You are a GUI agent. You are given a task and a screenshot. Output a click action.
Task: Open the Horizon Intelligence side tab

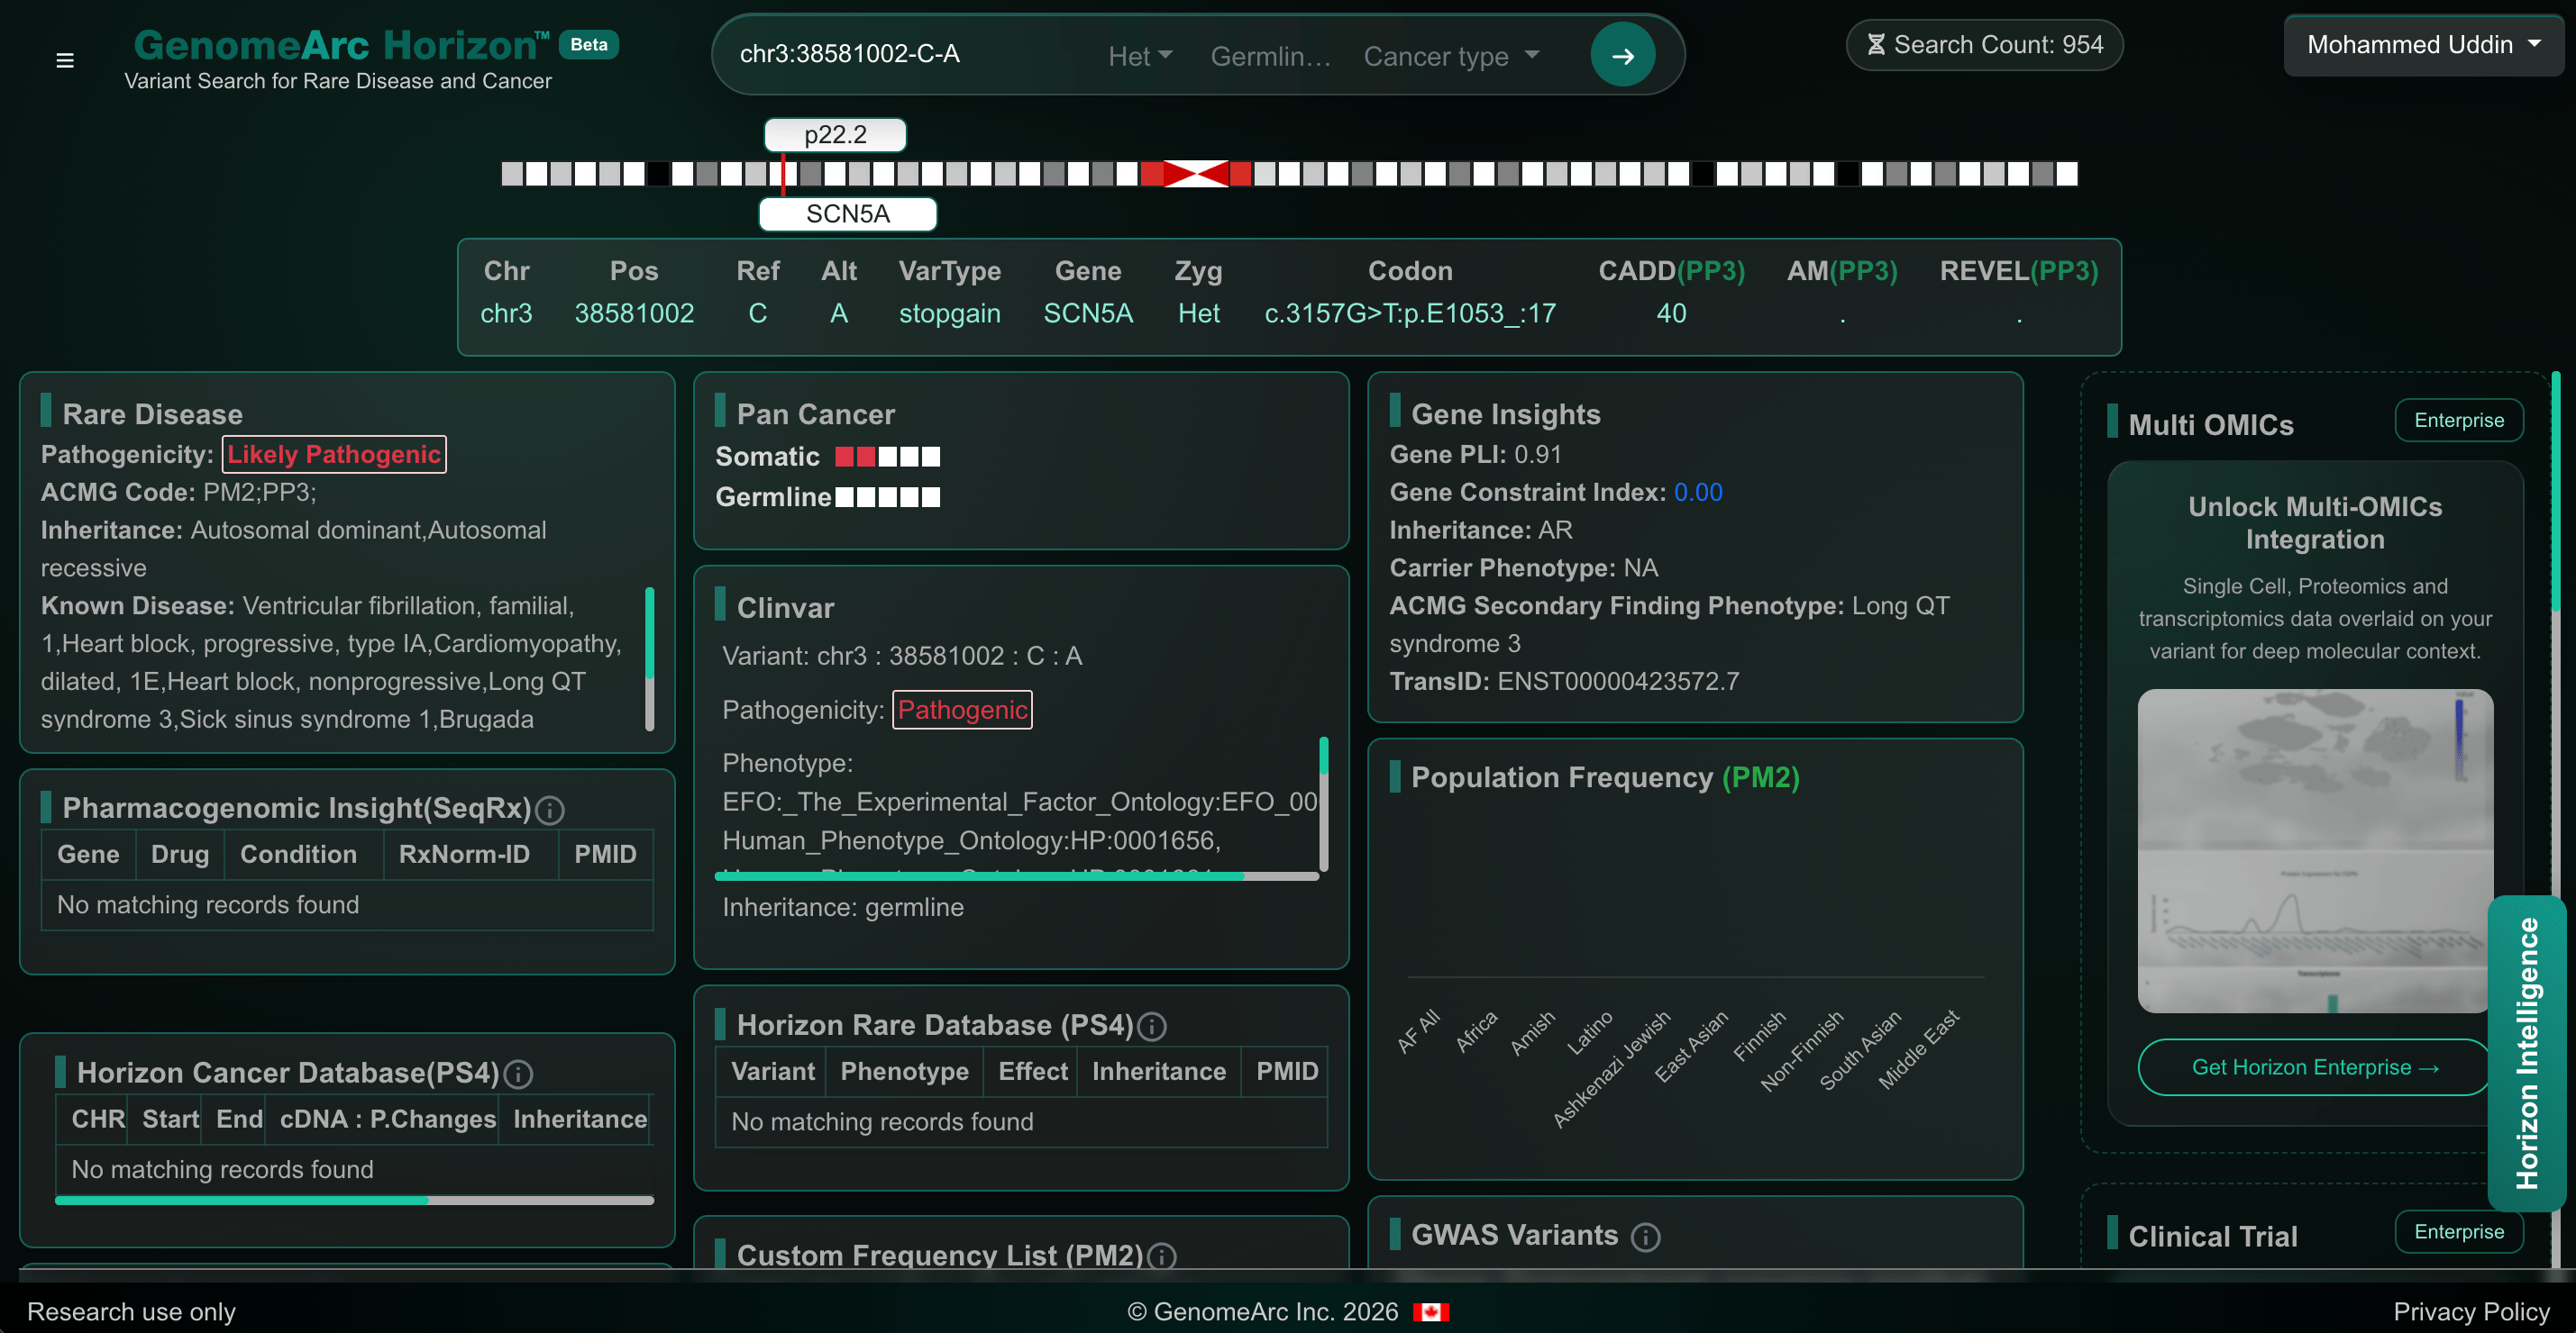click(x=2527, y=1052)
